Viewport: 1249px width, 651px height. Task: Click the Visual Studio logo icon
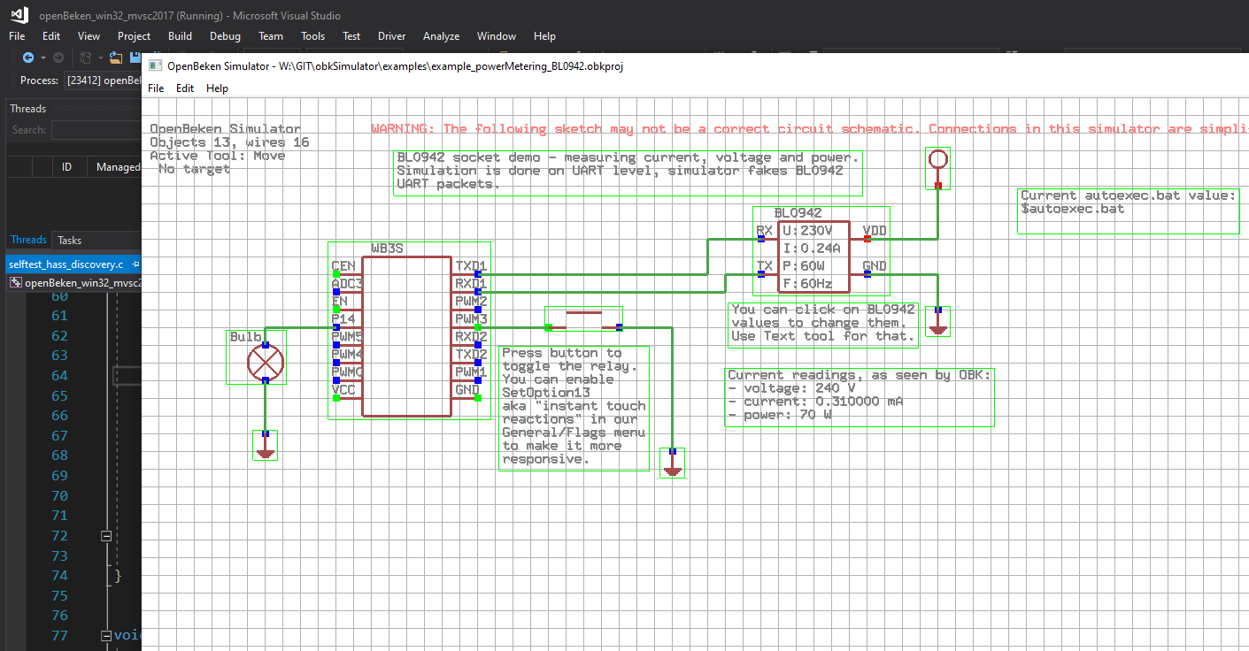coord(19,15)
